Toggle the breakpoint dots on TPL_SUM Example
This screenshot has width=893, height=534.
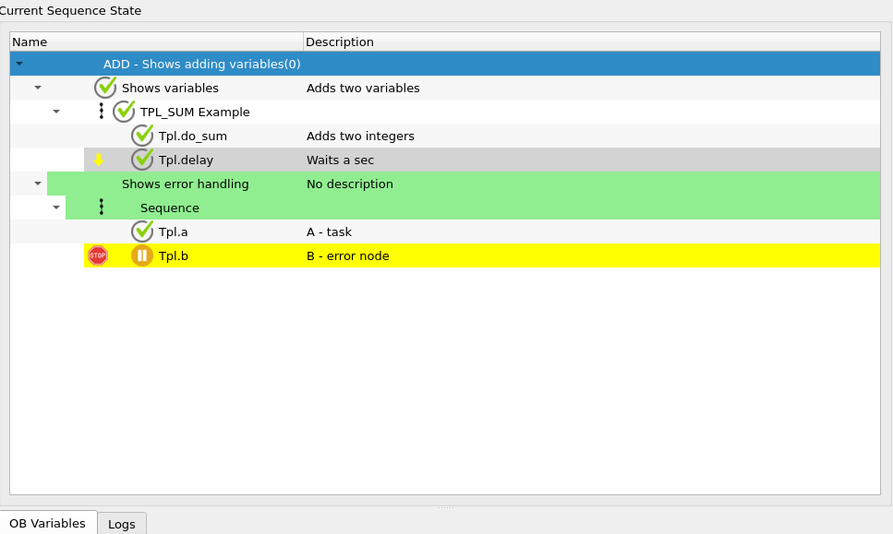coord(101,112)
